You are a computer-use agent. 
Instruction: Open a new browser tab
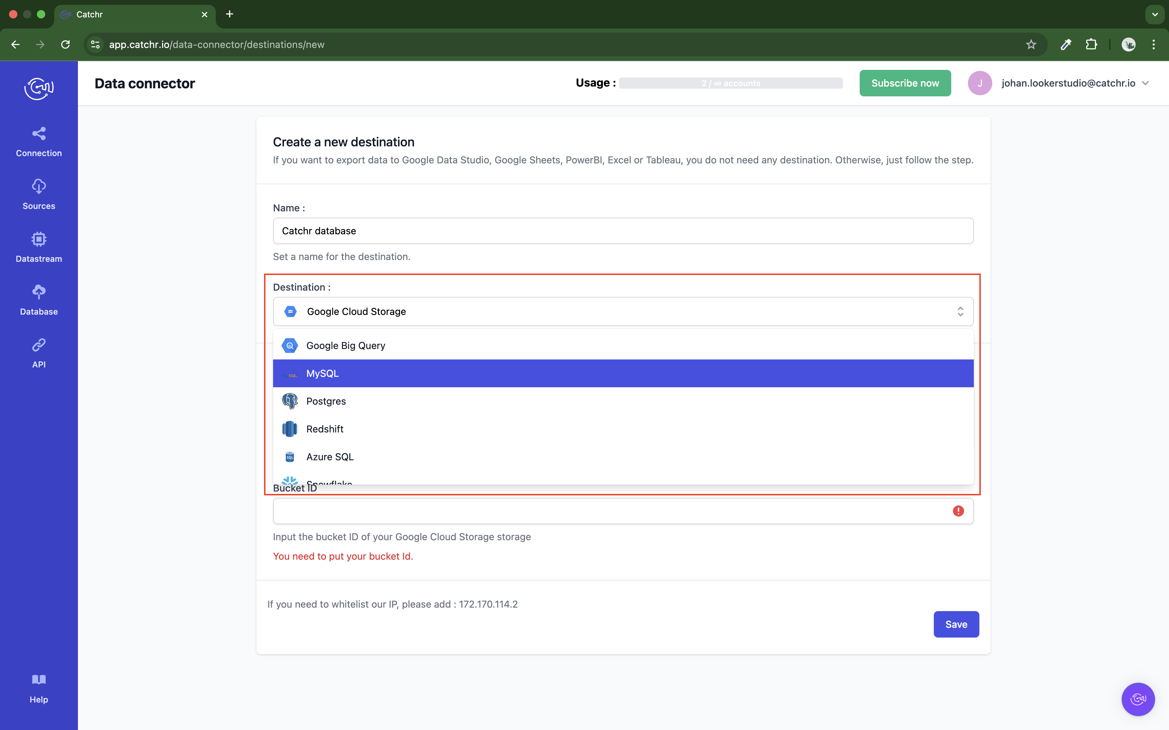[230, 14]
